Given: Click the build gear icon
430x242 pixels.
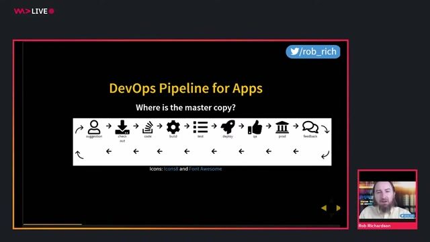Looking at the screenshot, I should tap(173, 127).
